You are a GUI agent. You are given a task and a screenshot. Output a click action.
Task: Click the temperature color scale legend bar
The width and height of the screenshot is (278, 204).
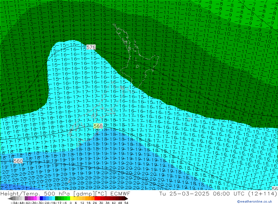[x=68, y=198]
